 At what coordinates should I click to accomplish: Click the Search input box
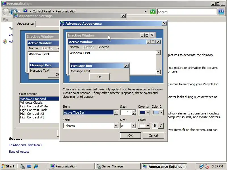coord(187,12)
